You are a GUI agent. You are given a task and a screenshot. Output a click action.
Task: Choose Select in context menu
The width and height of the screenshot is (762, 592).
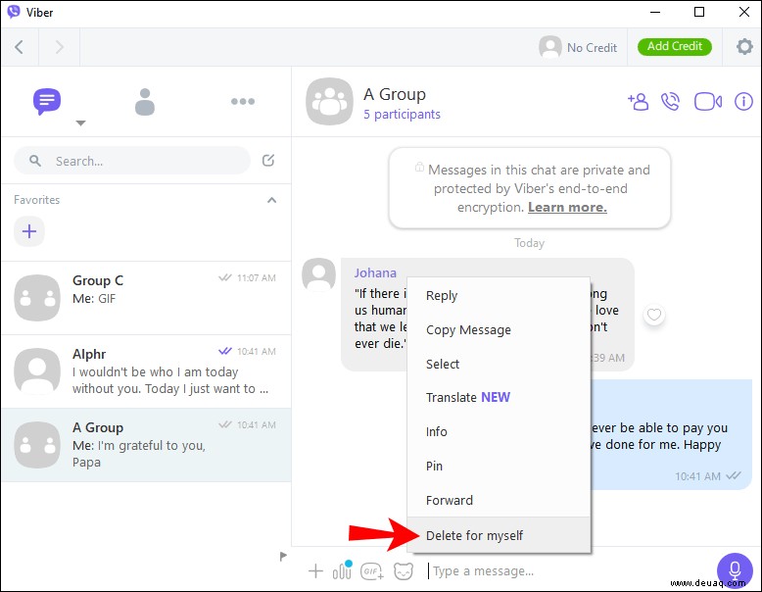pyautogui.click(x=499, y=364)
